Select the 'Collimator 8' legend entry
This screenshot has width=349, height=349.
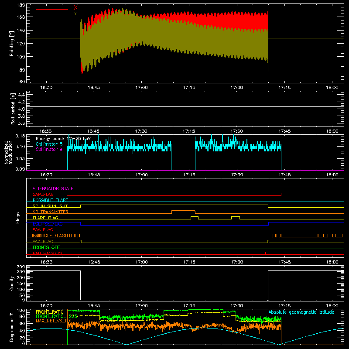49,144
